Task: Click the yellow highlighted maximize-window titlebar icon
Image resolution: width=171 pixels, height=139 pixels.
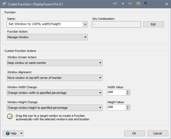Action: click(138, 4)
